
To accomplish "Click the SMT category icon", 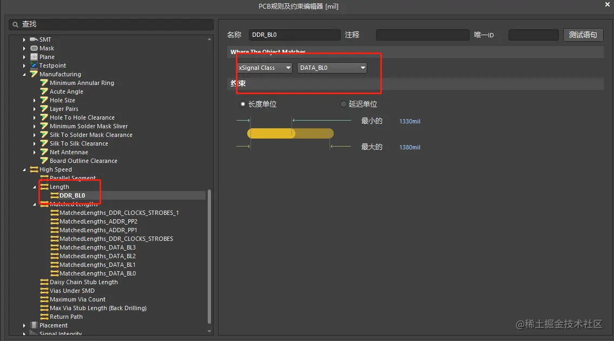I will pyautogui.click(x=34, y=40).
